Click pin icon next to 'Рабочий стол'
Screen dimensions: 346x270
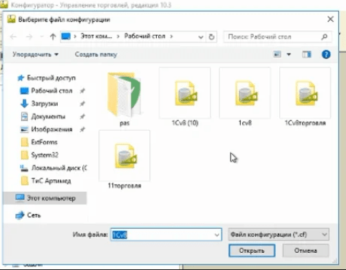[82, 91]
